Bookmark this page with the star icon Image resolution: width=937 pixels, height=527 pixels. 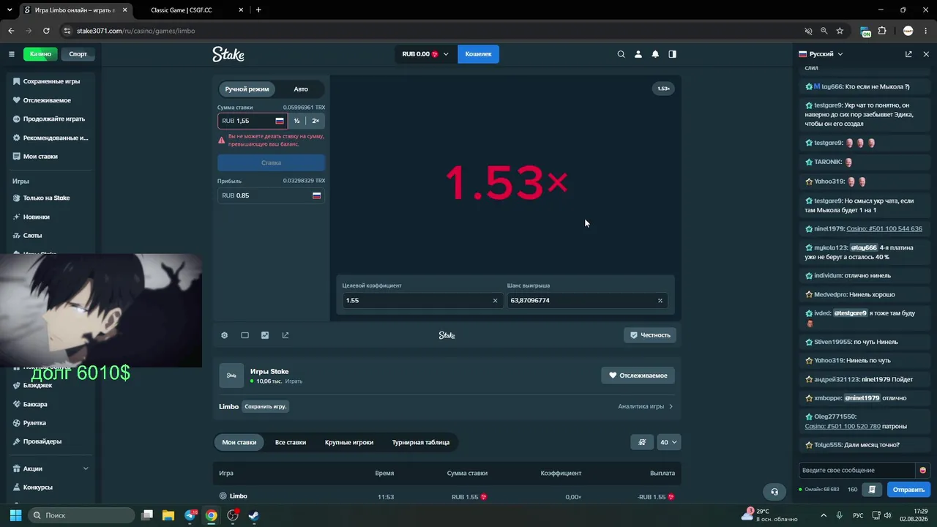(x=840, y=31)
